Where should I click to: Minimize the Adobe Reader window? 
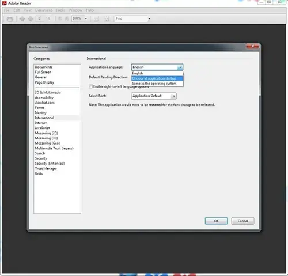[x=262, y=2]
